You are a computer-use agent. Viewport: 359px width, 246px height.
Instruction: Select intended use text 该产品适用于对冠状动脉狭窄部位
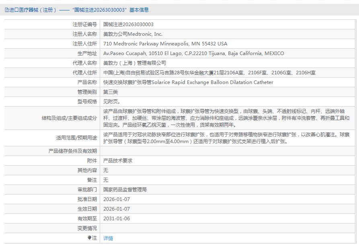tap(226, 138)
